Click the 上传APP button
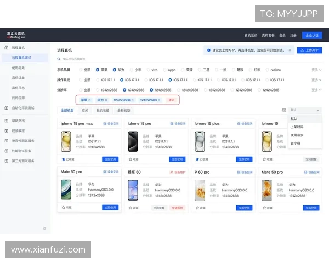This screenshot has height=263, width=329. pyautogui.click(x=309, y=50)
